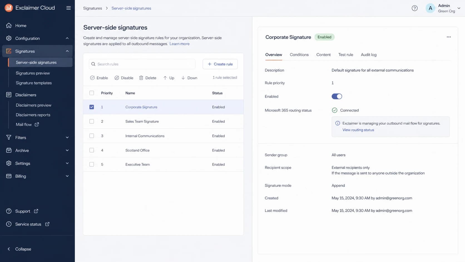Click the Exclaimer Cloud logo icon

coord(9,8)
